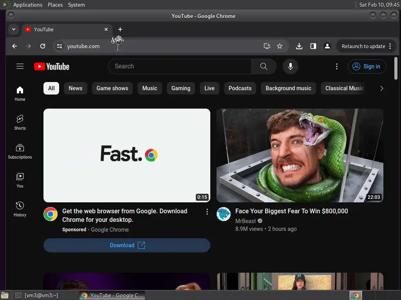401x300 pixels.
Task: Select the Music filter chip
Action: pos(150,88)
